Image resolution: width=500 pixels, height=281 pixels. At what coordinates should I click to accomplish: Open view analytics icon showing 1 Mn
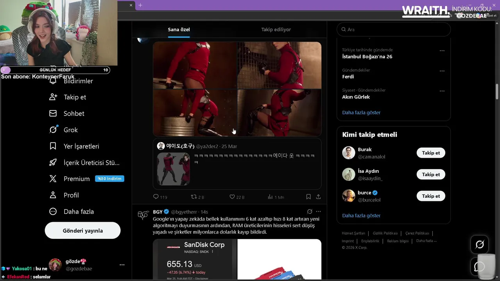tap(270, 197)
